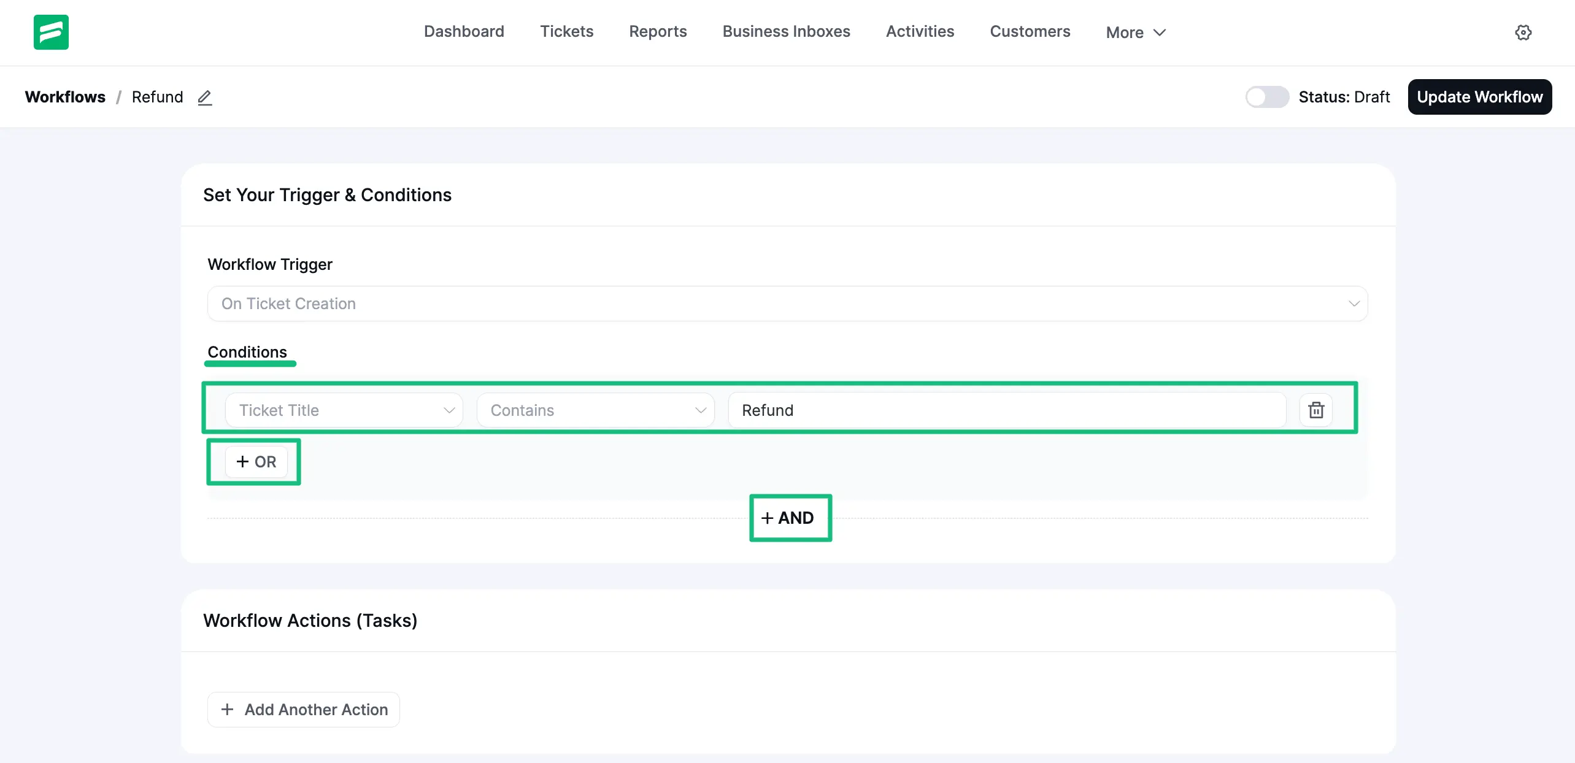Open the Tickets section
Image resolution: width=1575 pixels, height=763 pixels.
pyautogui.click(x=566, y=31)
